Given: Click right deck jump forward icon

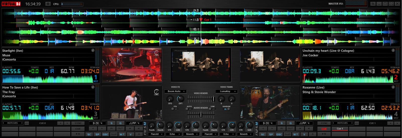Looking at the screenshot, I should (x=309, y=128).
